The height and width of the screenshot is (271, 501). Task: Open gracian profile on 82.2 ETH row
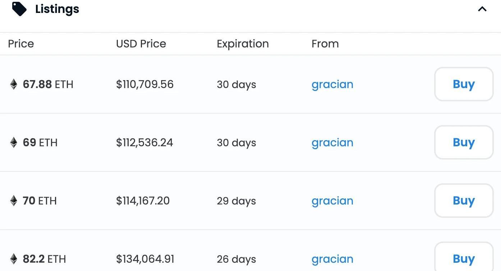click(x=332, y=259)
